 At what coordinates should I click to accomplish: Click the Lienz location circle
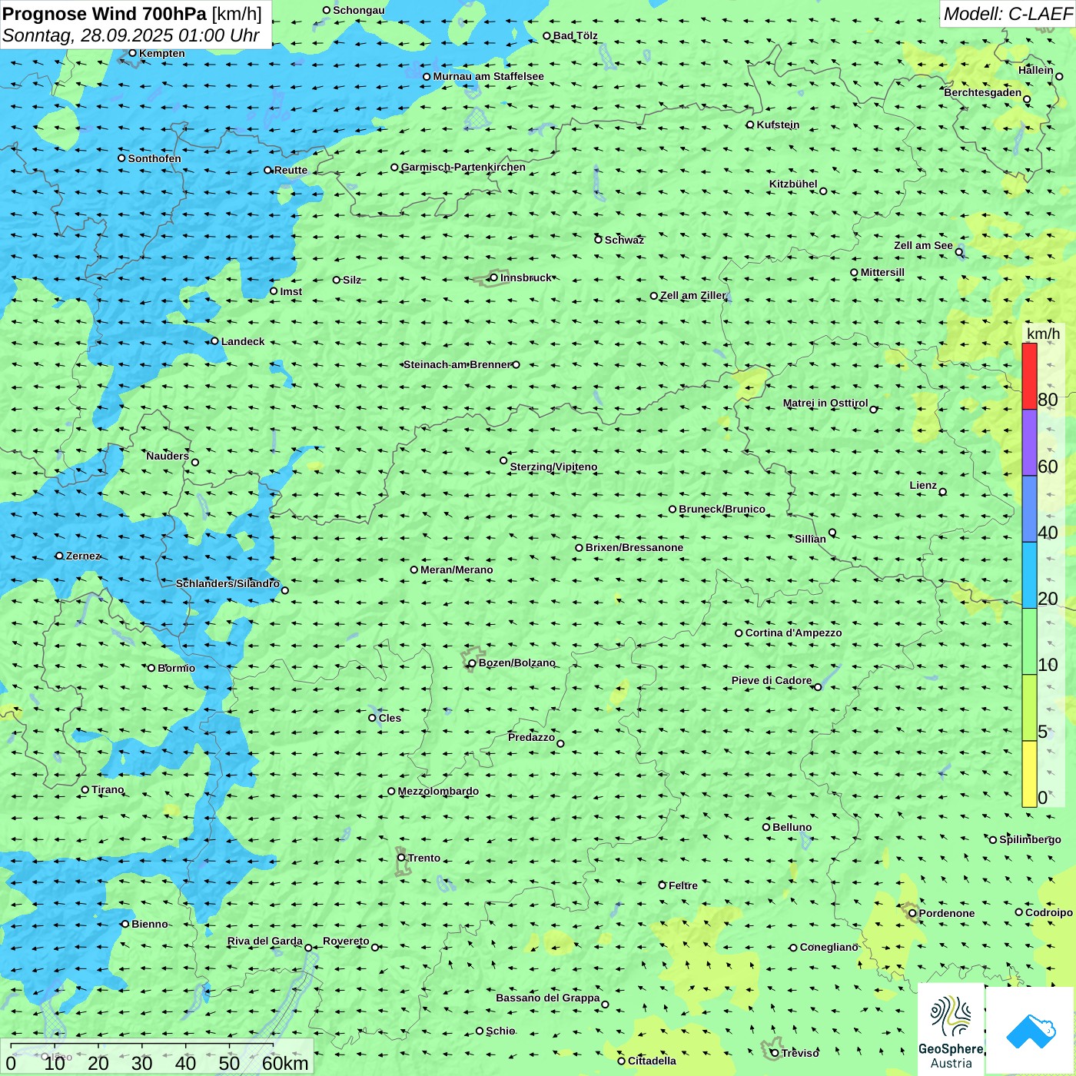click(x=943, y=492)
